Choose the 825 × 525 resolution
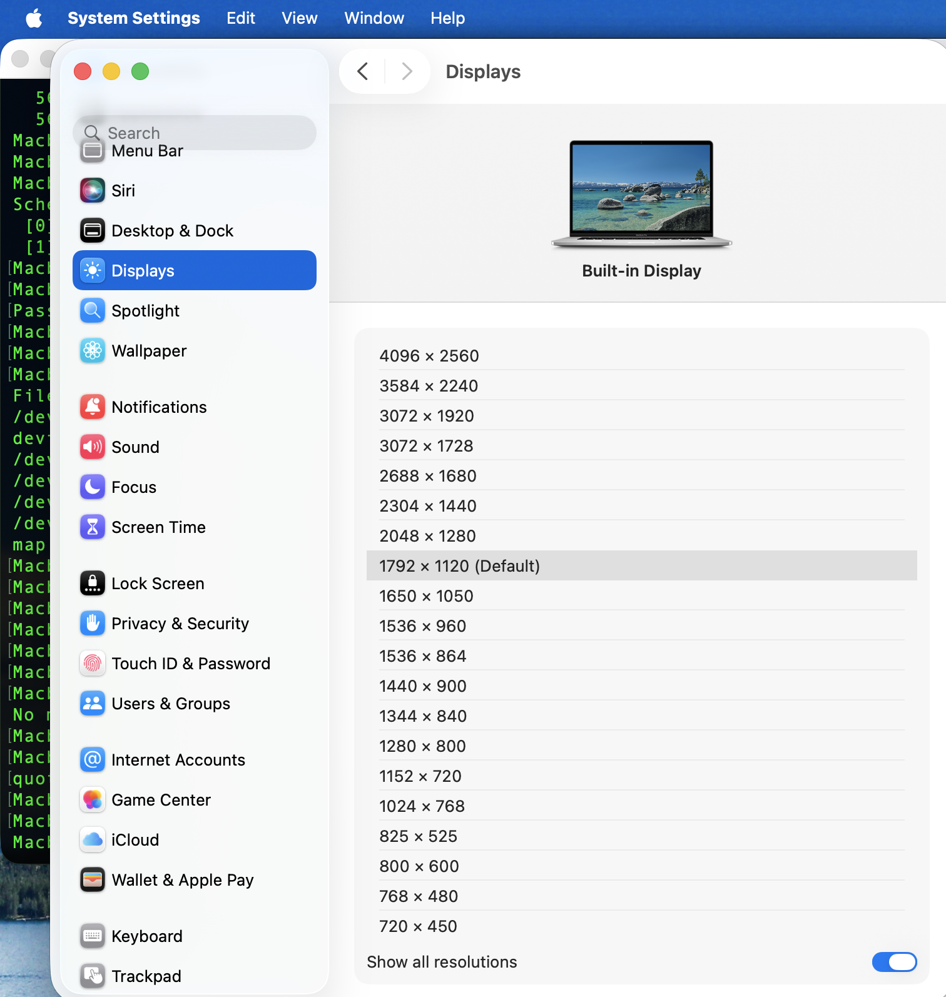The height and width of the screenshot is (997, 946). coord(642,836)
